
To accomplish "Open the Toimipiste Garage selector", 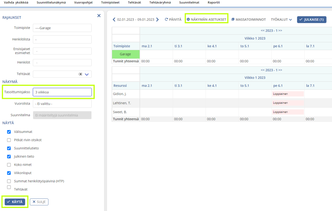I will (62, 28).
